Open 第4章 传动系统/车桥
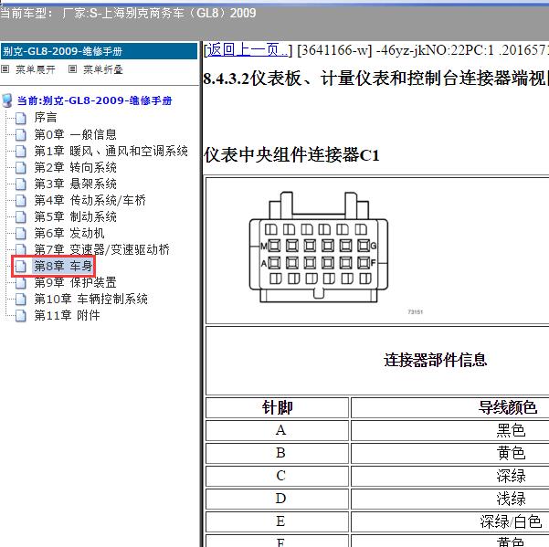The image size is (549, 547). [90, 200]
